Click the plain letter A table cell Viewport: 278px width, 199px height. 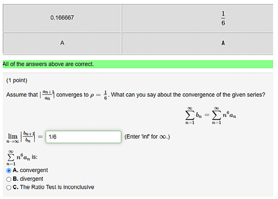pyautogui.click(x=62, y=43)
